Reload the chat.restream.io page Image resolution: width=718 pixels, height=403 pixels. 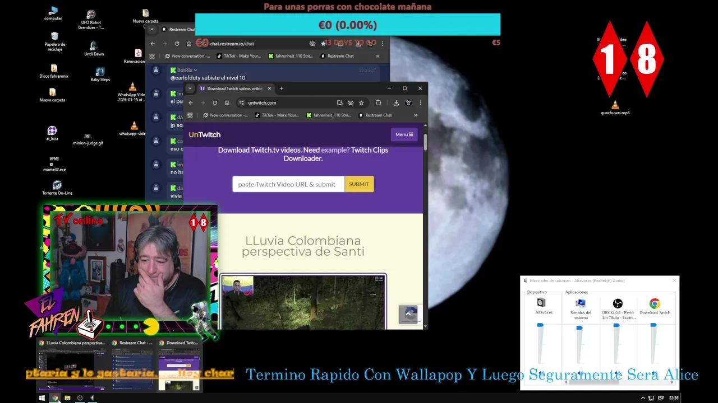[x=177, y=44]
